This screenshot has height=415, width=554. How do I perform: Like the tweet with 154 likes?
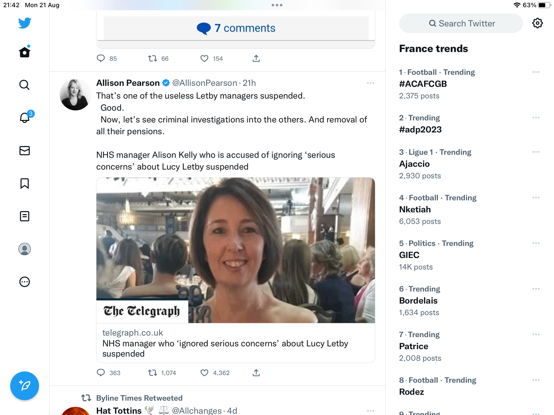tap(204, 58)
